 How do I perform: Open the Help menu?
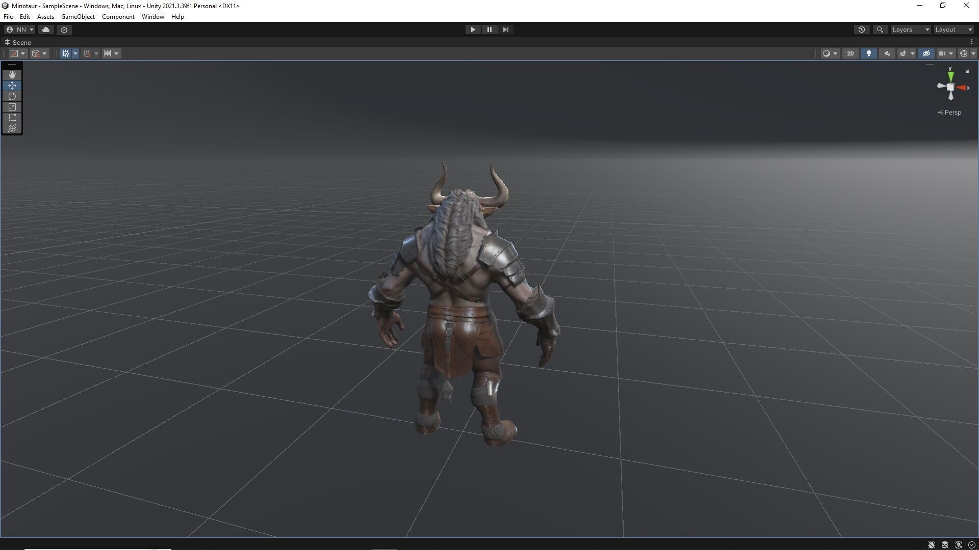tap(177, 17)
